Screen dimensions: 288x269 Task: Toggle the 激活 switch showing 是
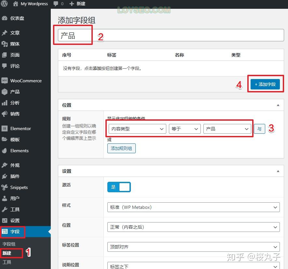[119, 187]
